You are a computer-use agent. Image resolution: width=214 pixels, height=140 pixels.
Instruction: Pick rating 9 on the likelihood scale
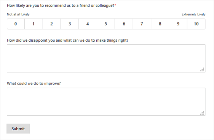pyautogui.click(x=178, y=24)
